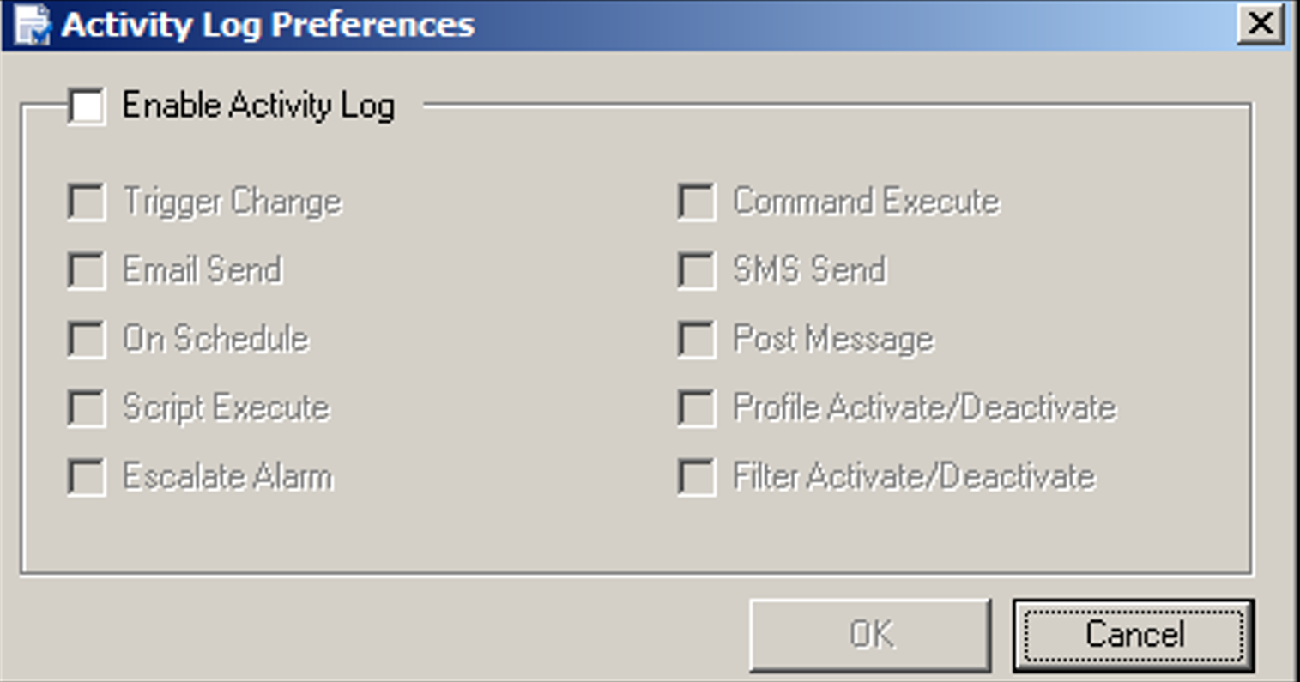Viewport: 1300px width, 682px height.
Task: Tick the Trigger Change checkbox
Action: [87, 202]
